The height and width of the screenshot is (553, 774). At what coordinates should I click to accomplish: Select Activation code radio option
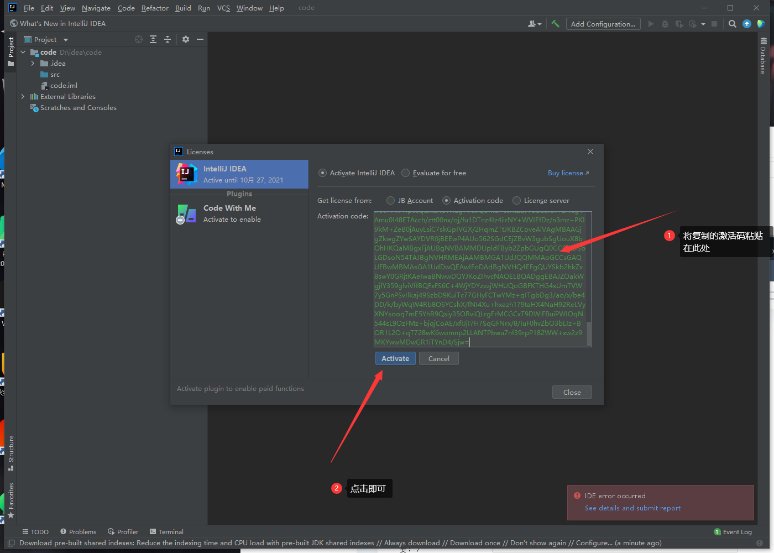[x=447, y=201]
